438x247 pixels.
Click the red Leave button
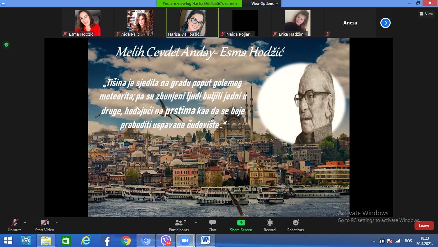[424, 225]
